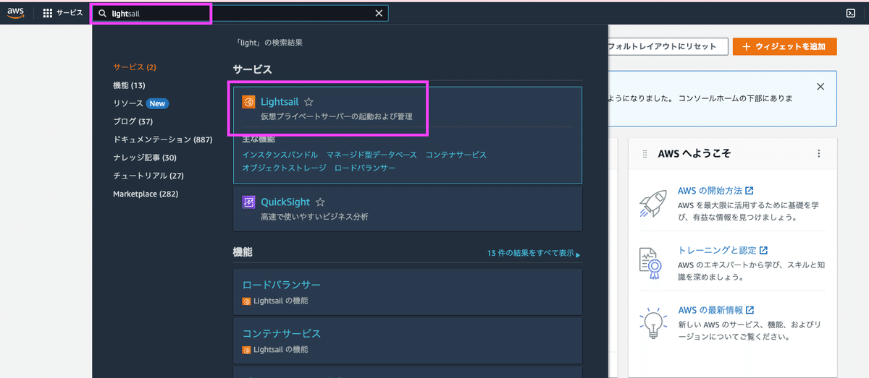This screenshot has width=869, height=378.
Task: Favorite Lightsail with the star
Action: click(308, 102)
